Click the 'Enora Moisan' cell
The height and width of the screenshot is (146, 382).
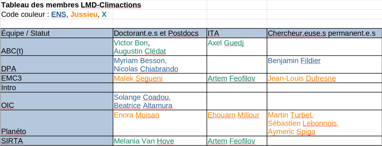pyautogui.click(x=160, y=123)
